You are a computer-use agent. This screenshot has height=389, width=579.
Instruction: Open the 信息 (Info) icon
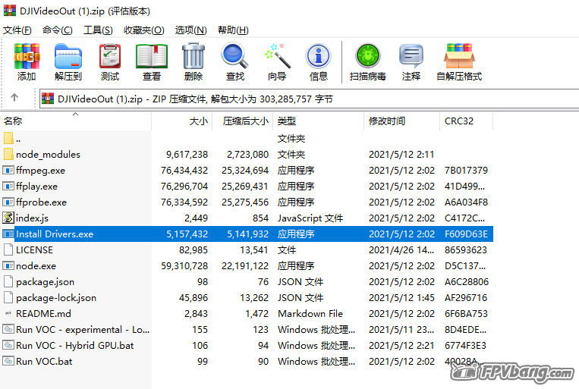[318, 56]
